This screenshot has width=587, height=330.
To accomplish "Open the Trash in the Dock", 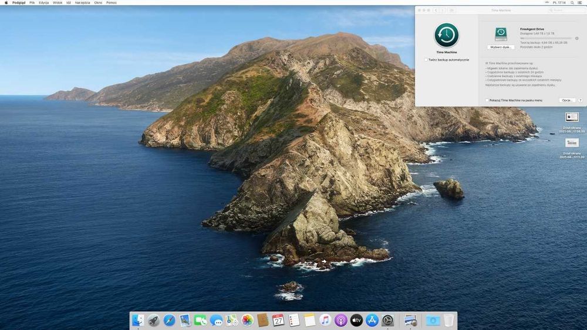I will [448, 320].
